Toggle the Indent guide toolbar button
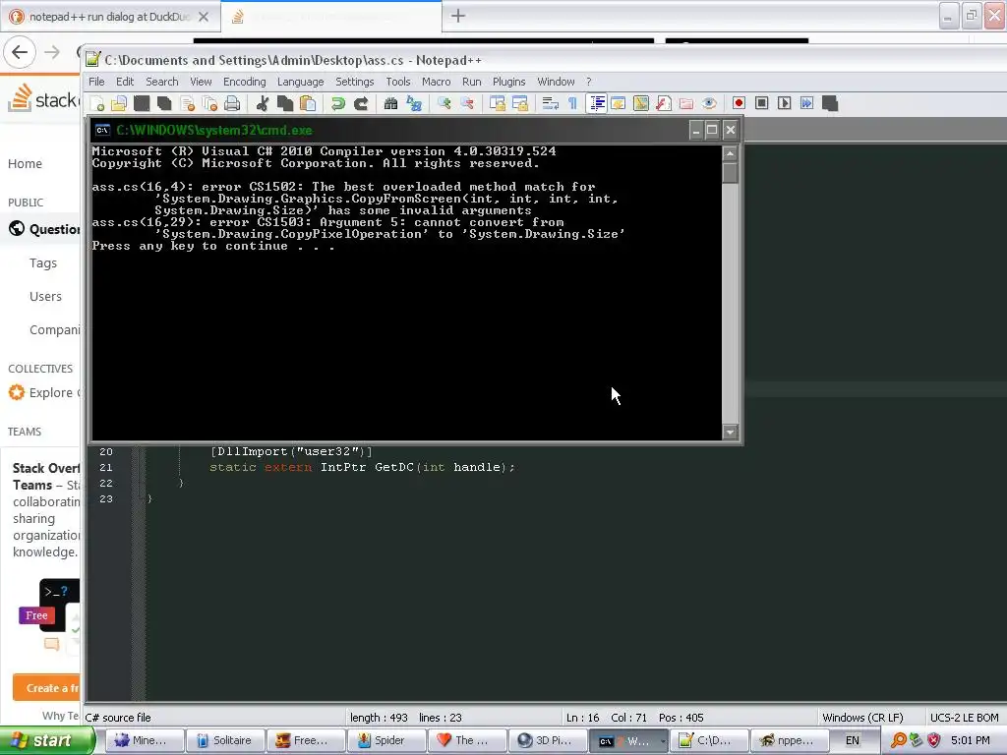 597,103
